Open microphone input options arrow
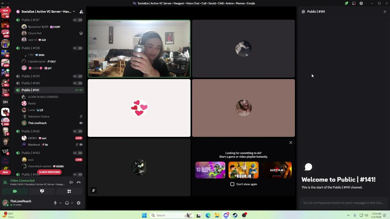This screenshot has height=219, width=390. point(60,203)
